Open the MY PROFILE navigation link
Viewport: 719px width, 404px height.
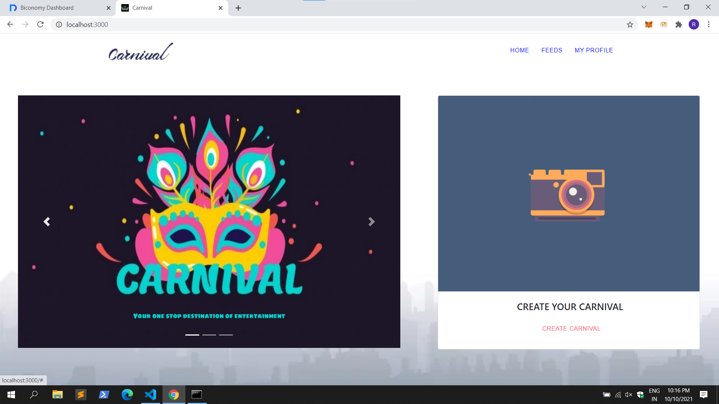coord(594,50)
